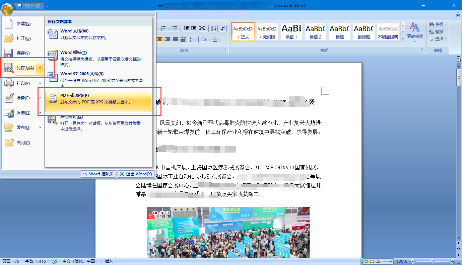This screenshot has height=265, width=462.
Task: Click the round Office button
Action: click(7, 8)
